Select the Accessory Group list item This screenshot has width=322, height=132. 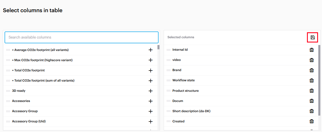(x=25, y=111)
